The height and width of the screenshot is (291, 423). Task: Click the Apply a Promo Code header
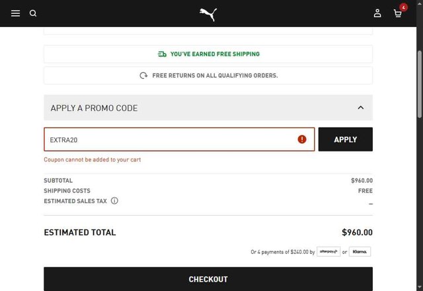(x=94, y=108)
